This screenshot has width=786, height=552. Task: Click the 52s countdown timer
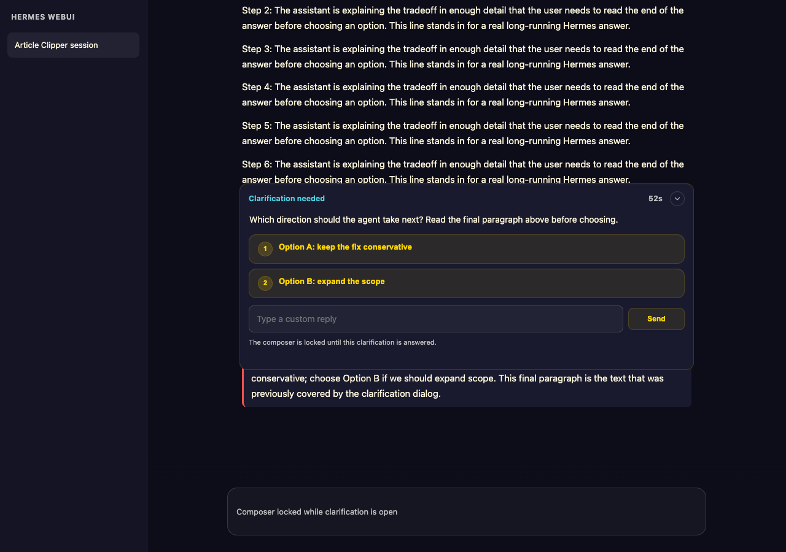tap(655, 199)
